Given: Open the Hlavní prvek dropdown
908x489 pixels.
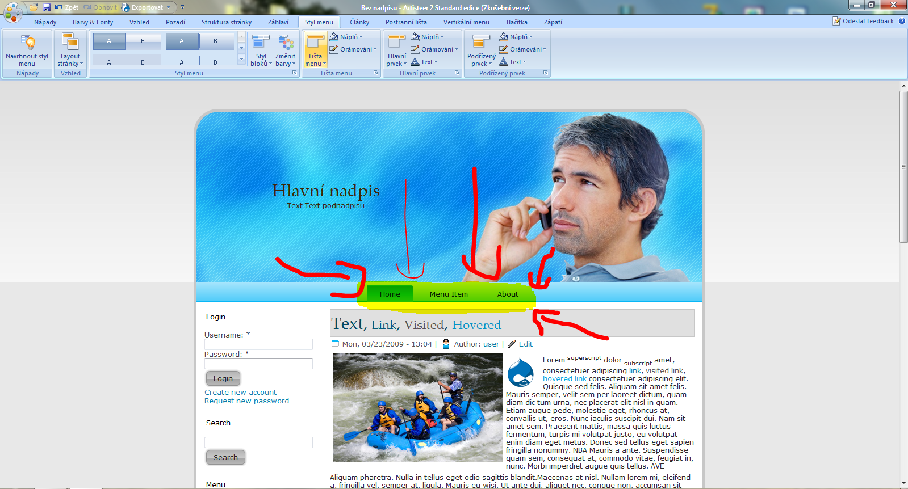Looking at the screenshot, I should (397, 50).
